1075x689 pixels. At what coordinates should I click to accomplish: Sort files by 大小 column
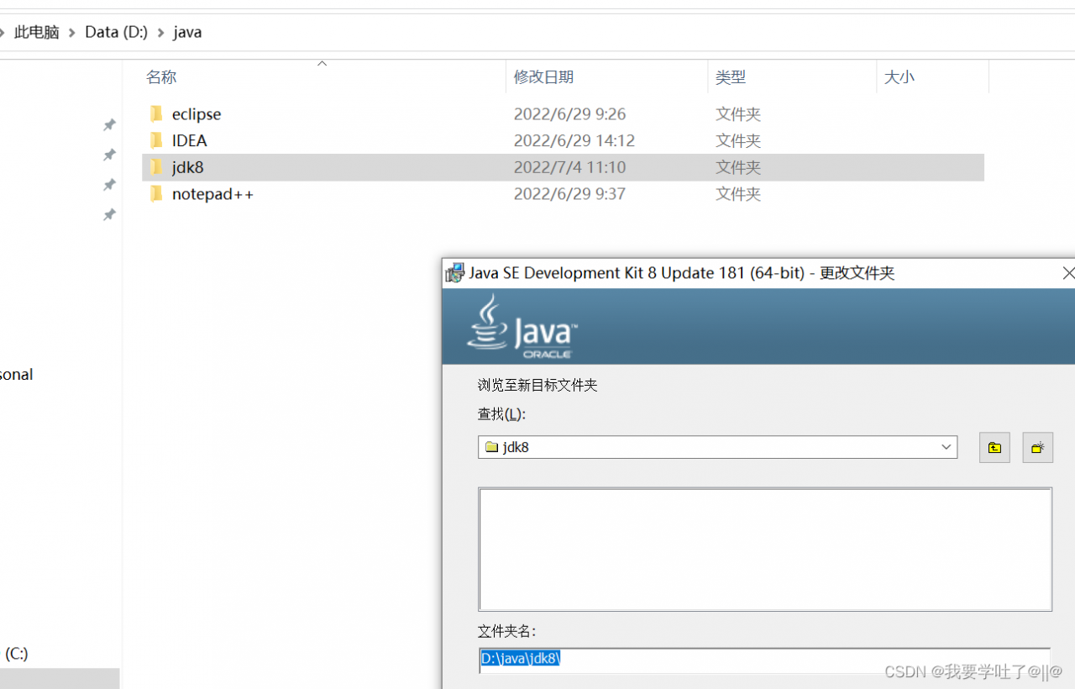(899, 77)
